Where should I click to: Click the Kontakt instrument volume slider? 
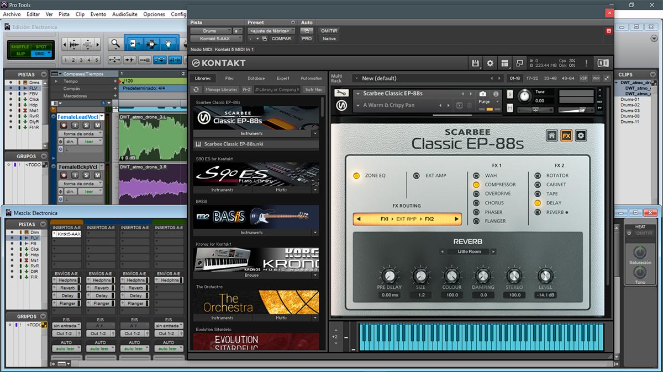(x=577, y=110)
